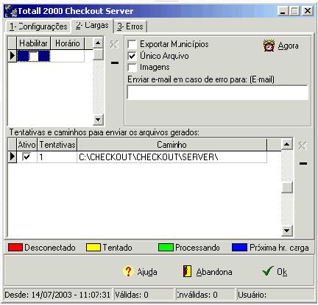Viewport: 318px width, 305px height.
Task: Click the Caminho column header
Action: click(x=172, y=145)
